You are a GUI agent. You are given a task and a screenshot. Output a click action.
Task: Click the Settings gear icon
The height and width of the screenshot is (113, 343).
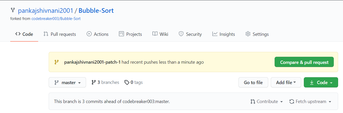[x=248, y=34]
